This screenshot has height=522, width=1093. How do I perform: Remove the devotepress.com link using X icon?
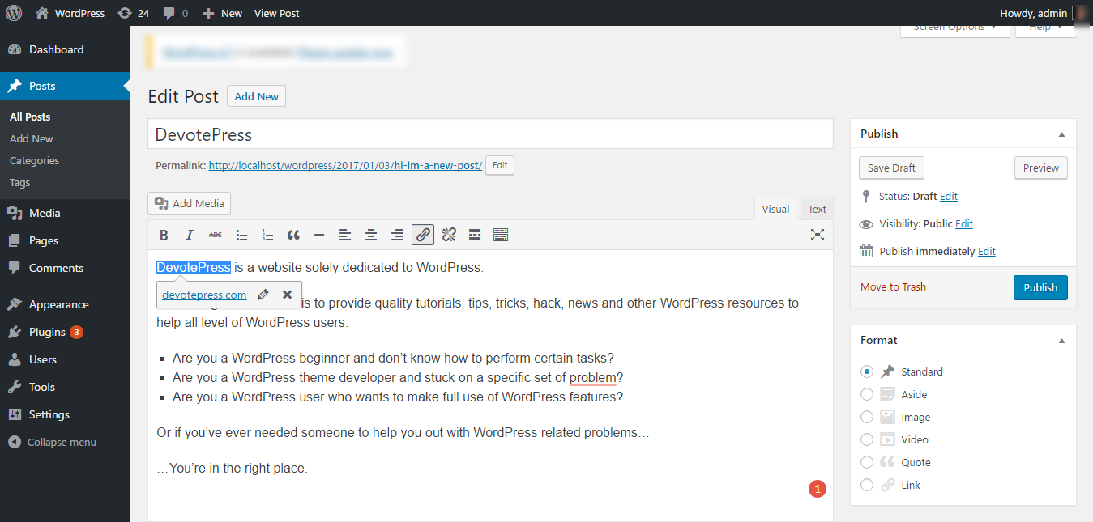287,295
